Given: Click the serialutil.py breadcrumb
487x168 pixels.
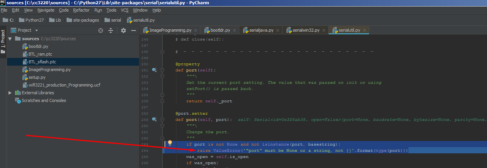Looking at the screenshot, I should point(141,20).
